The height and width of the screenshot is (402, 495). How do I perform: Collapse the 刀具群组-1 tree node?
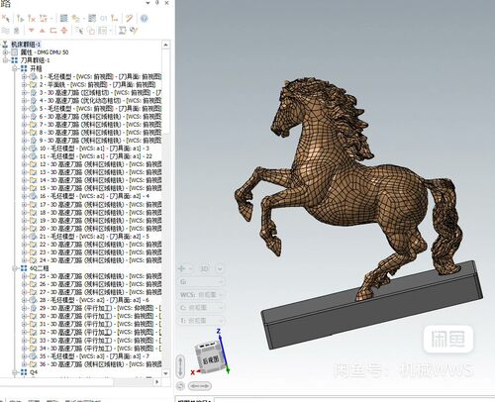(5, 60)
